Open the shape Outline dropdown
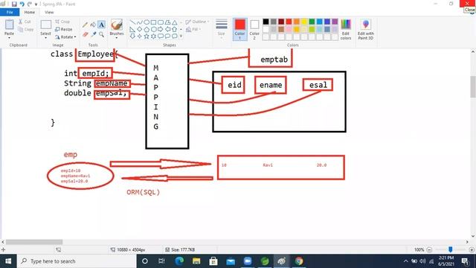This screenshot has height=268, width=476. 197,22
